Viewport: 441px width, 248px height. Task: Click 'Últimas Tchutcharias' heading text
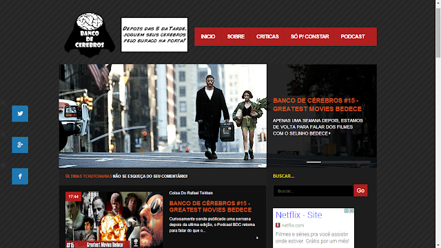pyautogui.click(x=89, y=176)
